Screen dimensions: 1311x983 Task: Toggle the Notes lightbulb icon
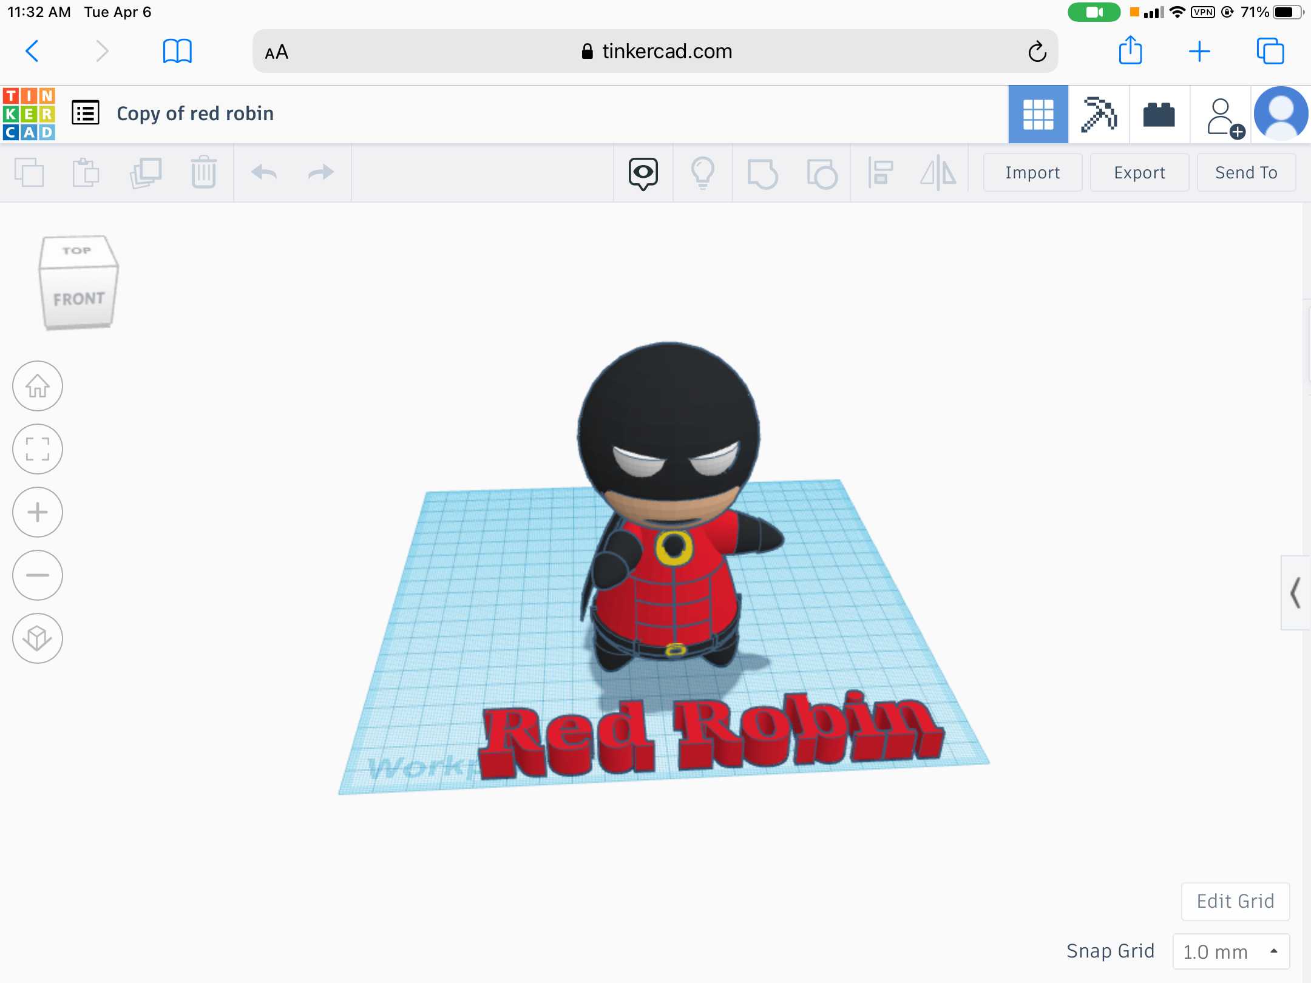[702, 172]
